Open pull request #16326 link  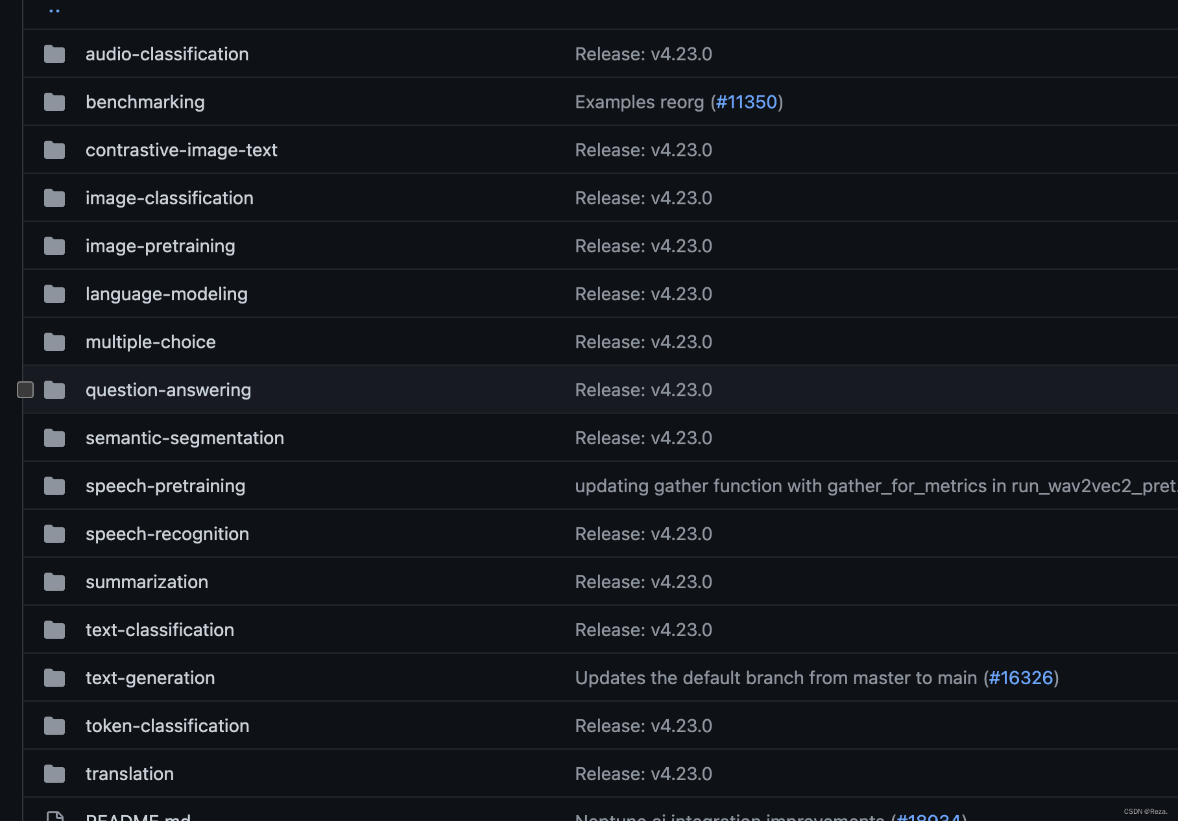(x=1021, y=678)
